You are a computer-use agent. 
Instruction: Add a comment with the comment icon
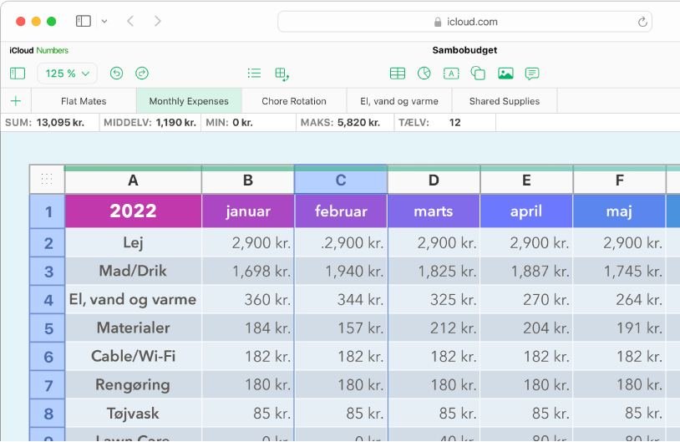tap(531, 74)
